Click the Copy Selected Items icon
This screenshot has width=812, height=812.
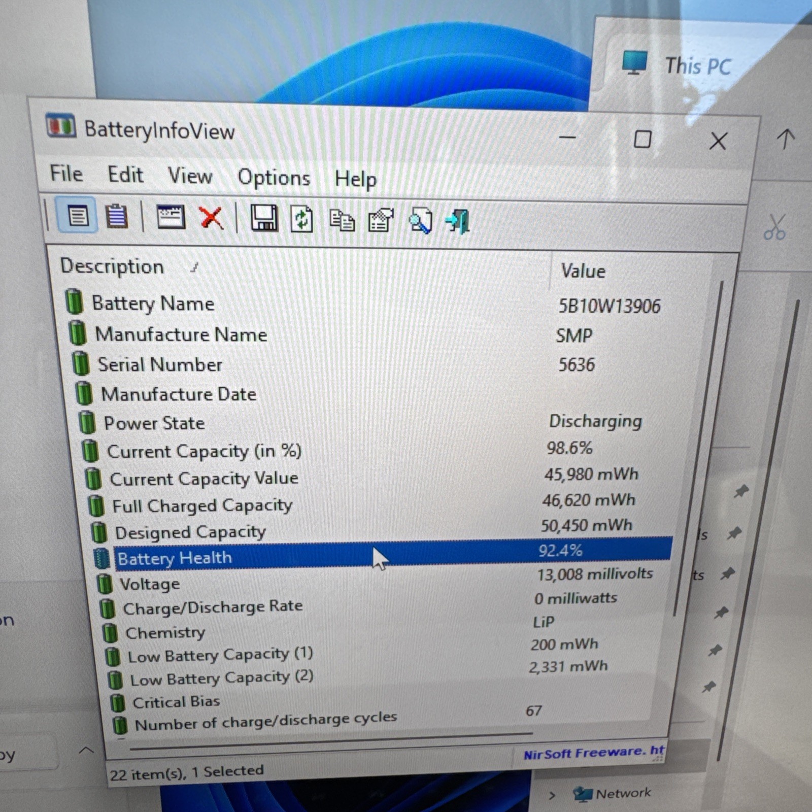[342, 220]
